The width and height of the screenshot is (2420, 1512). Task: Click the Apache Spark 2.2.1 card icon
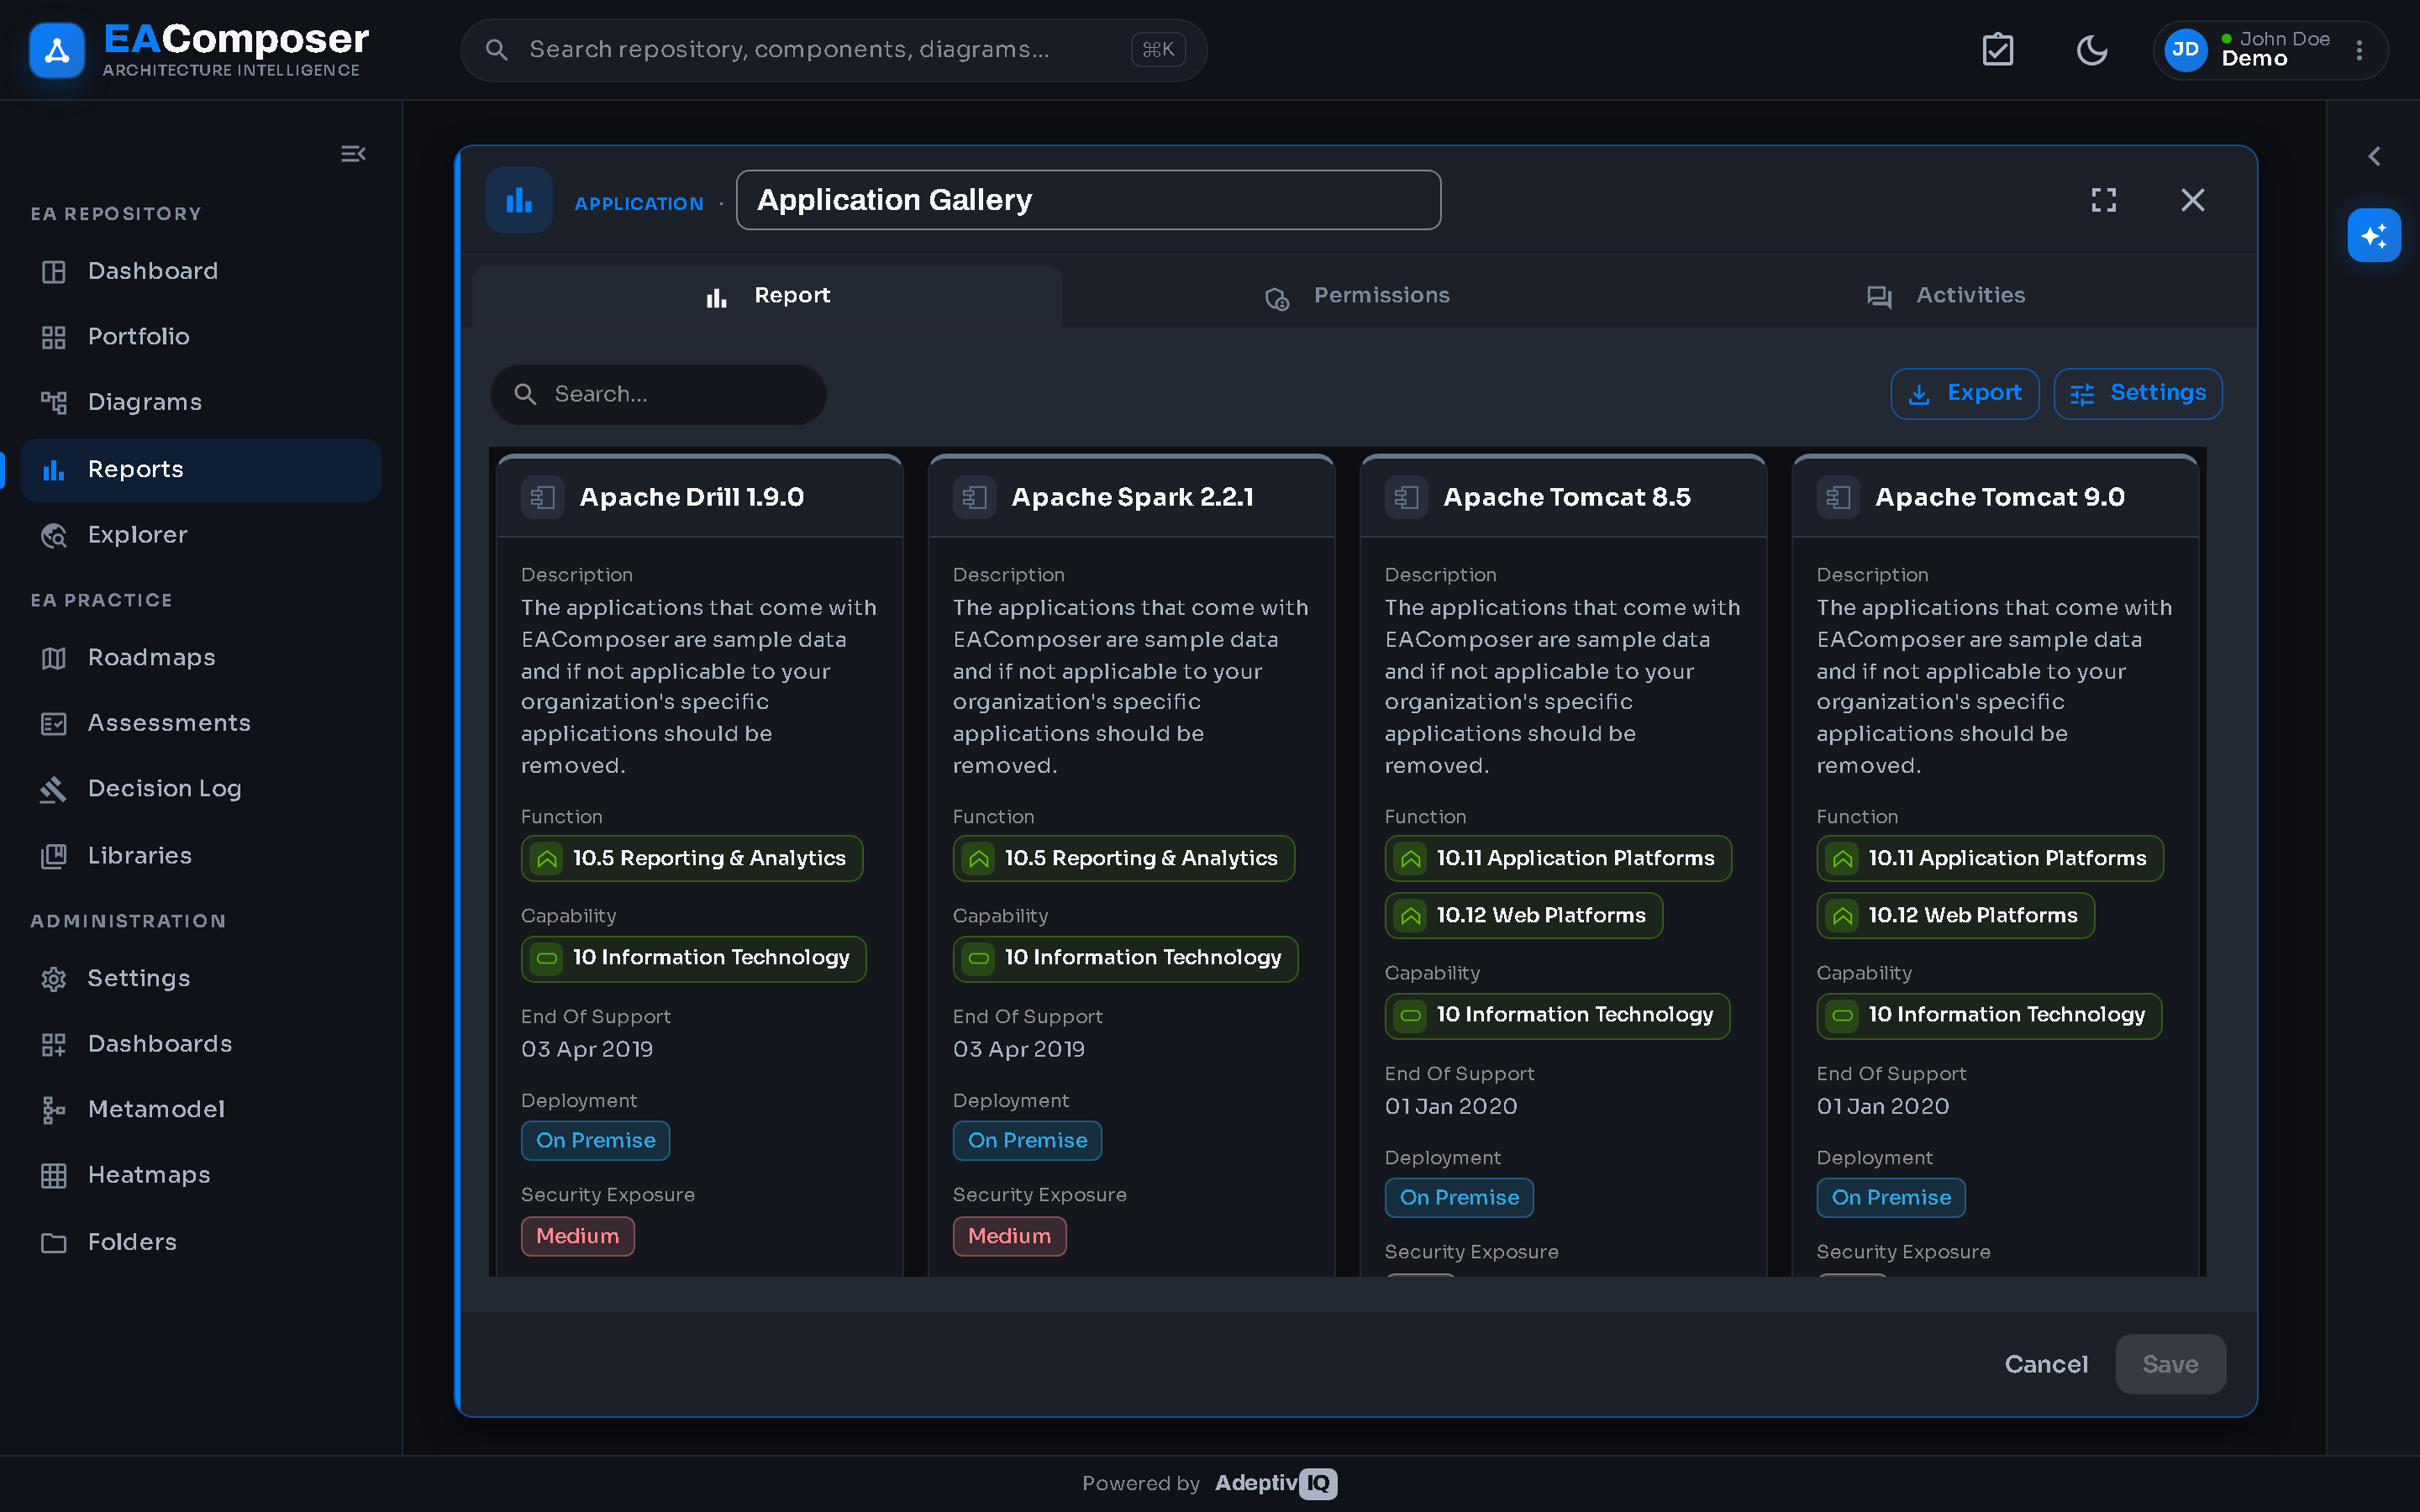point(975,497)
